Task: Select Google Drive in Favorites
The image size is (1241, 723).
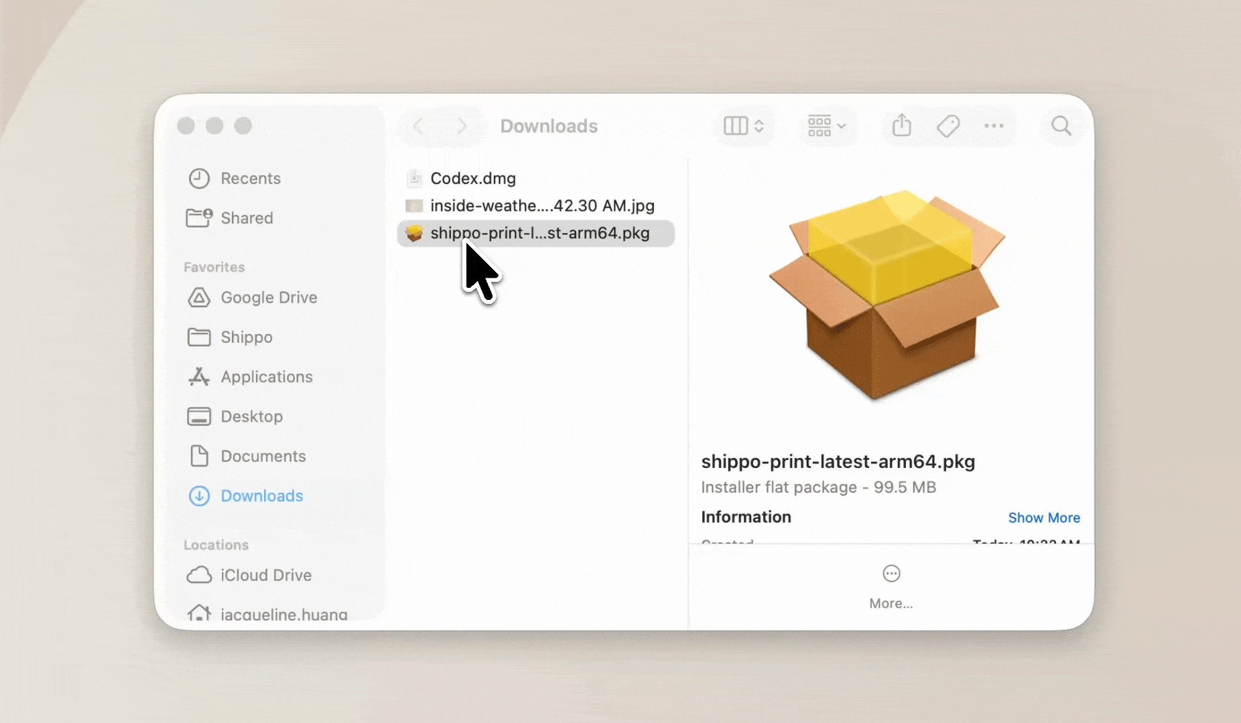Action: pyautogui.click(x=268, y=298)
